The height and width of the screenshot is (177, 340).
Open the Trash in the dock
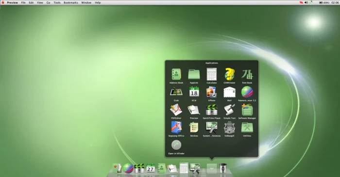(222, 168)
